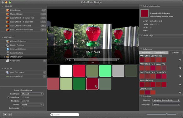
Task: Click the PANTONE f + h paper TPX icon
Action: coord(8,22)
